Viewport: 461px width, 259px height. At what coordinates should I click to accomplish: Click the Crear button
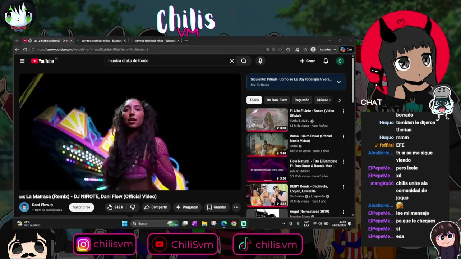(x=307, y=61)
